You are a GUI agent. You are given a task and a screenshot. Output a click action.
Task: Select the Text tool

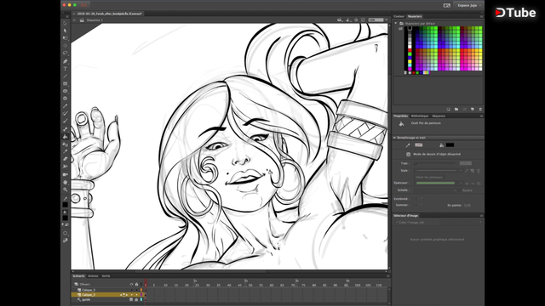[65, 69]
